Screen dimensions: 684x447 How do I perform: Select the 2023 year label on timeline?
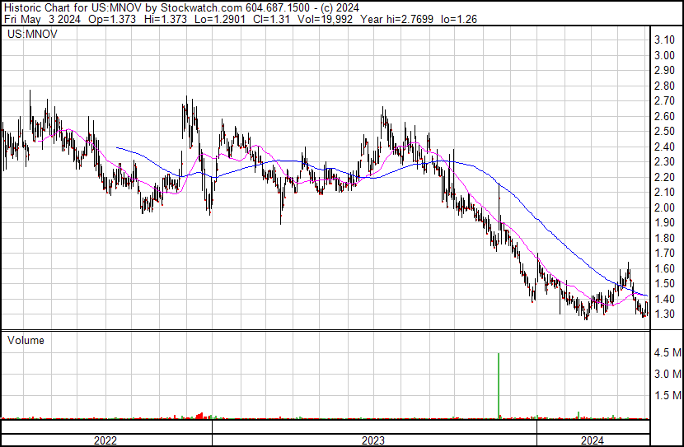click(x=373, y=440)
